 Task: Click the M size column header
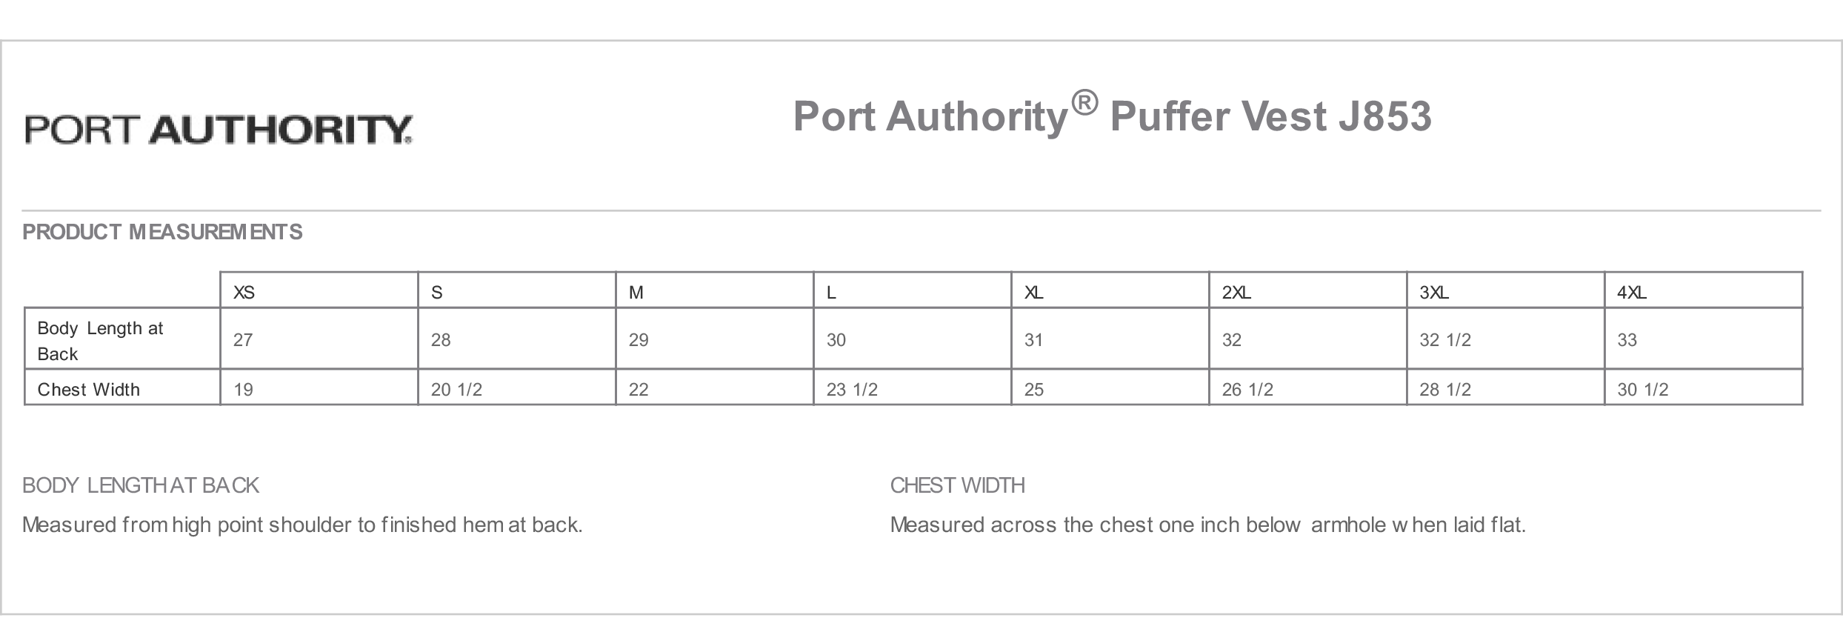[715, 290]
